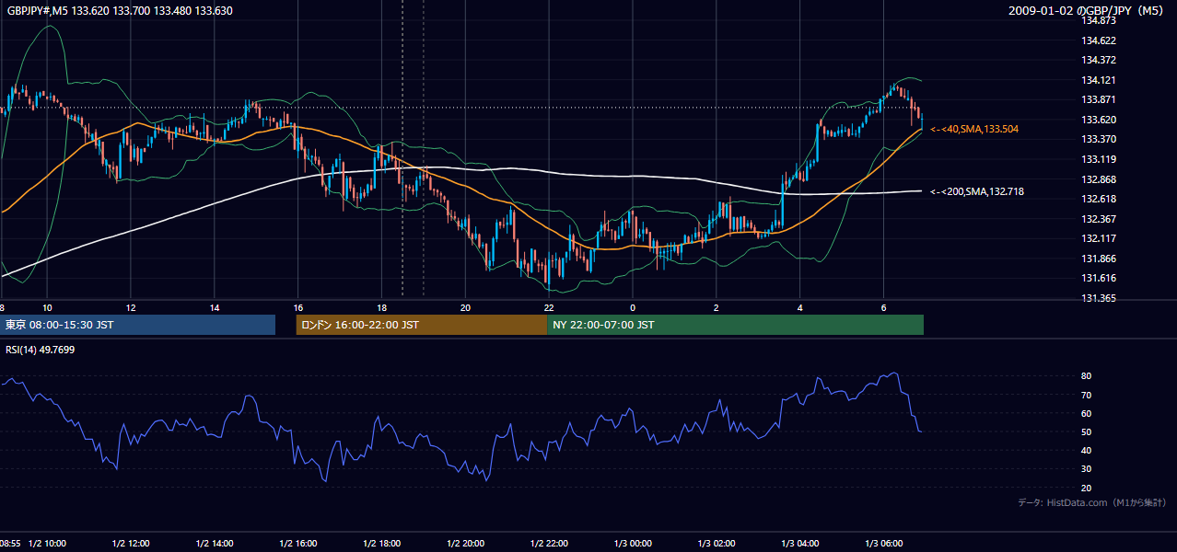This screenshot has width=1177, height=552.
Task: Click price level 134.121 on the axis
Action: point(1099,80)
